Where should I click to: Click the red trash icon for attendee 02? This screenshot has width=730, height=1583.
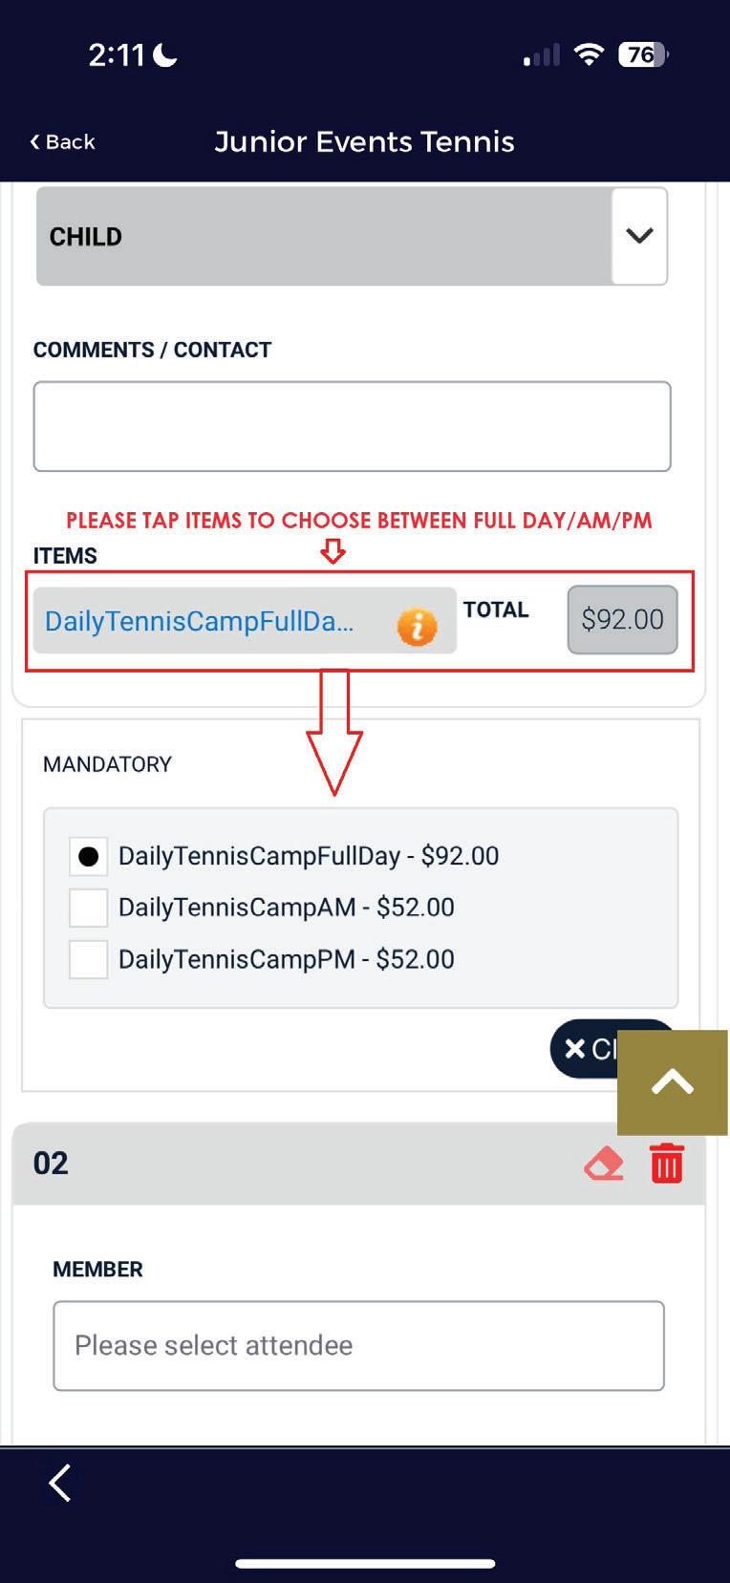[666, 1164]
